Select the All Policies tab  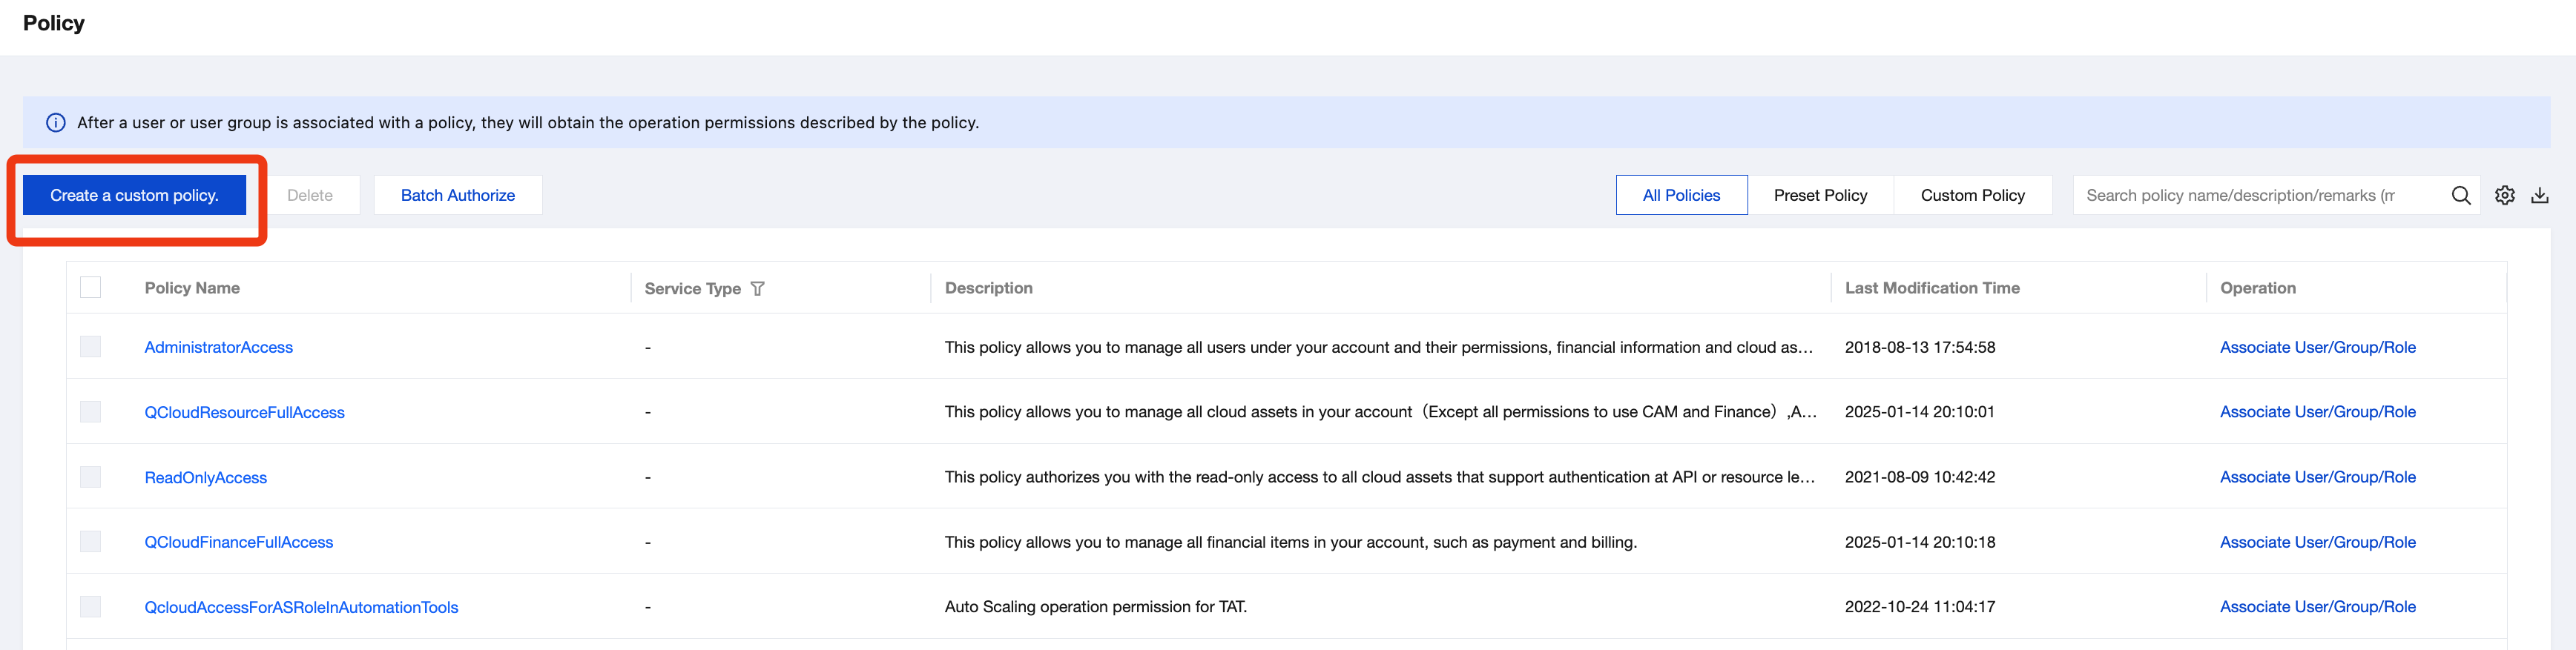(1681, 196)
